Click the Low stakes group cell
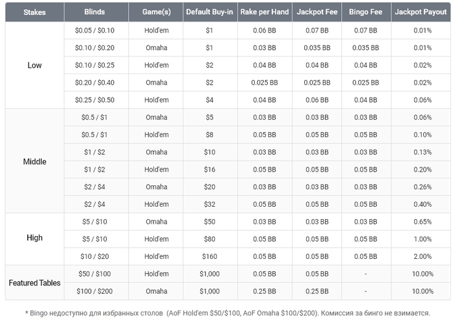Image resolution: width=455 pixels, height=318 pixels. click(34, 65)
